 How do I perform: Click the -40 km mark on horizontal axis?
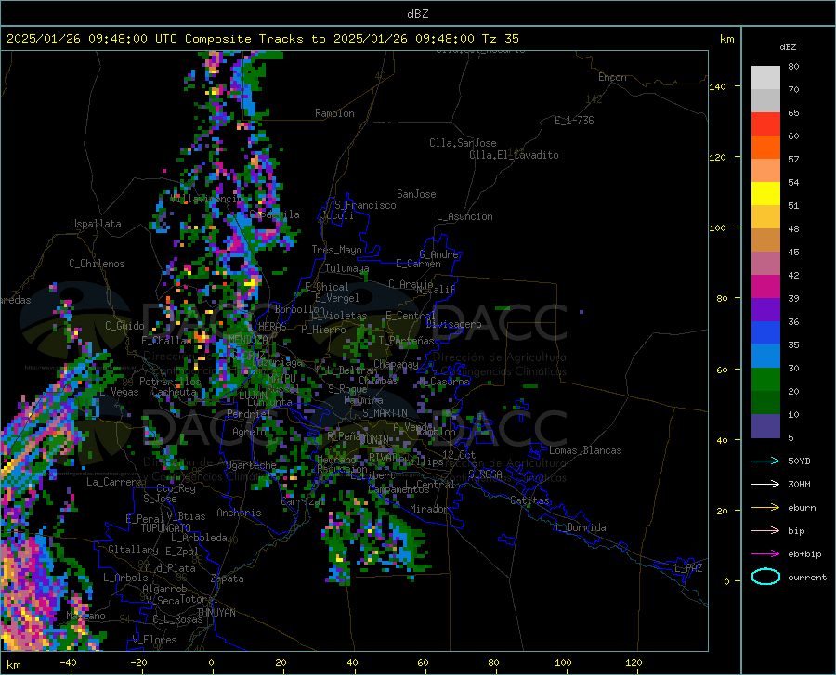pos(68,662)
